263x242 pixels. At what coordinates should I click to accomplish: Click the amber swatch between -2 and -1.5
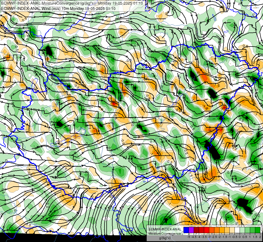click(222, 230)
